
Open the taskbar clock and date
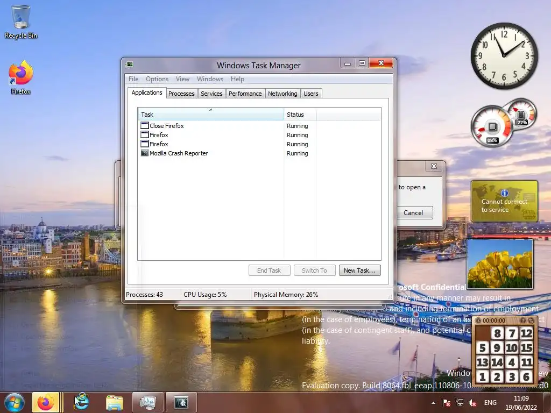point(521,403)
